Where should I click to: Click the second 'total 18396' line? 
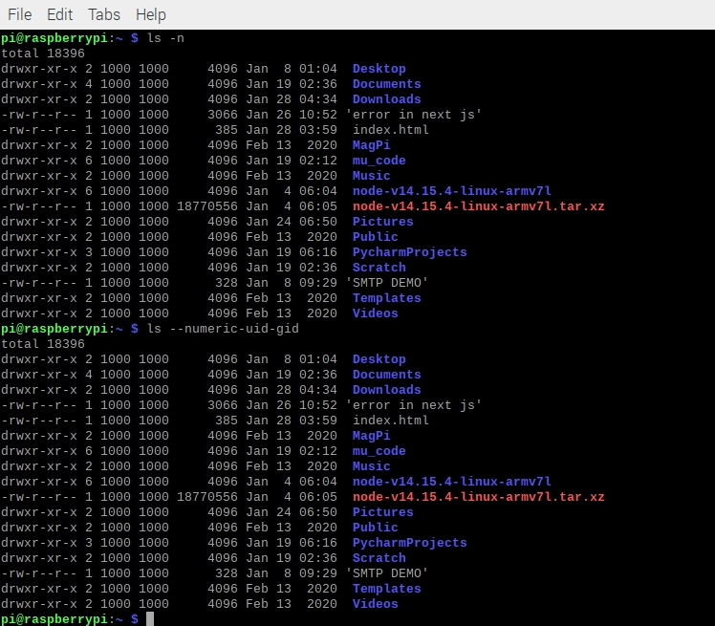(43, 344)
